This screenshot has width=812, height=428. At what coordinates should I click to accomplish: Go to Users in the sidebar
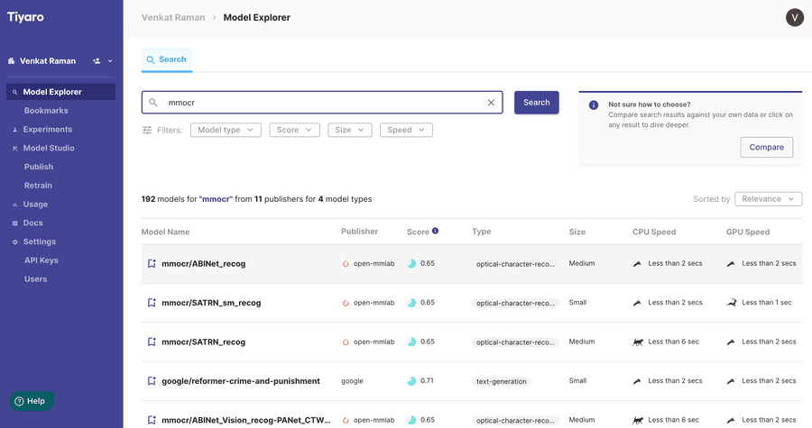point(36,278)
